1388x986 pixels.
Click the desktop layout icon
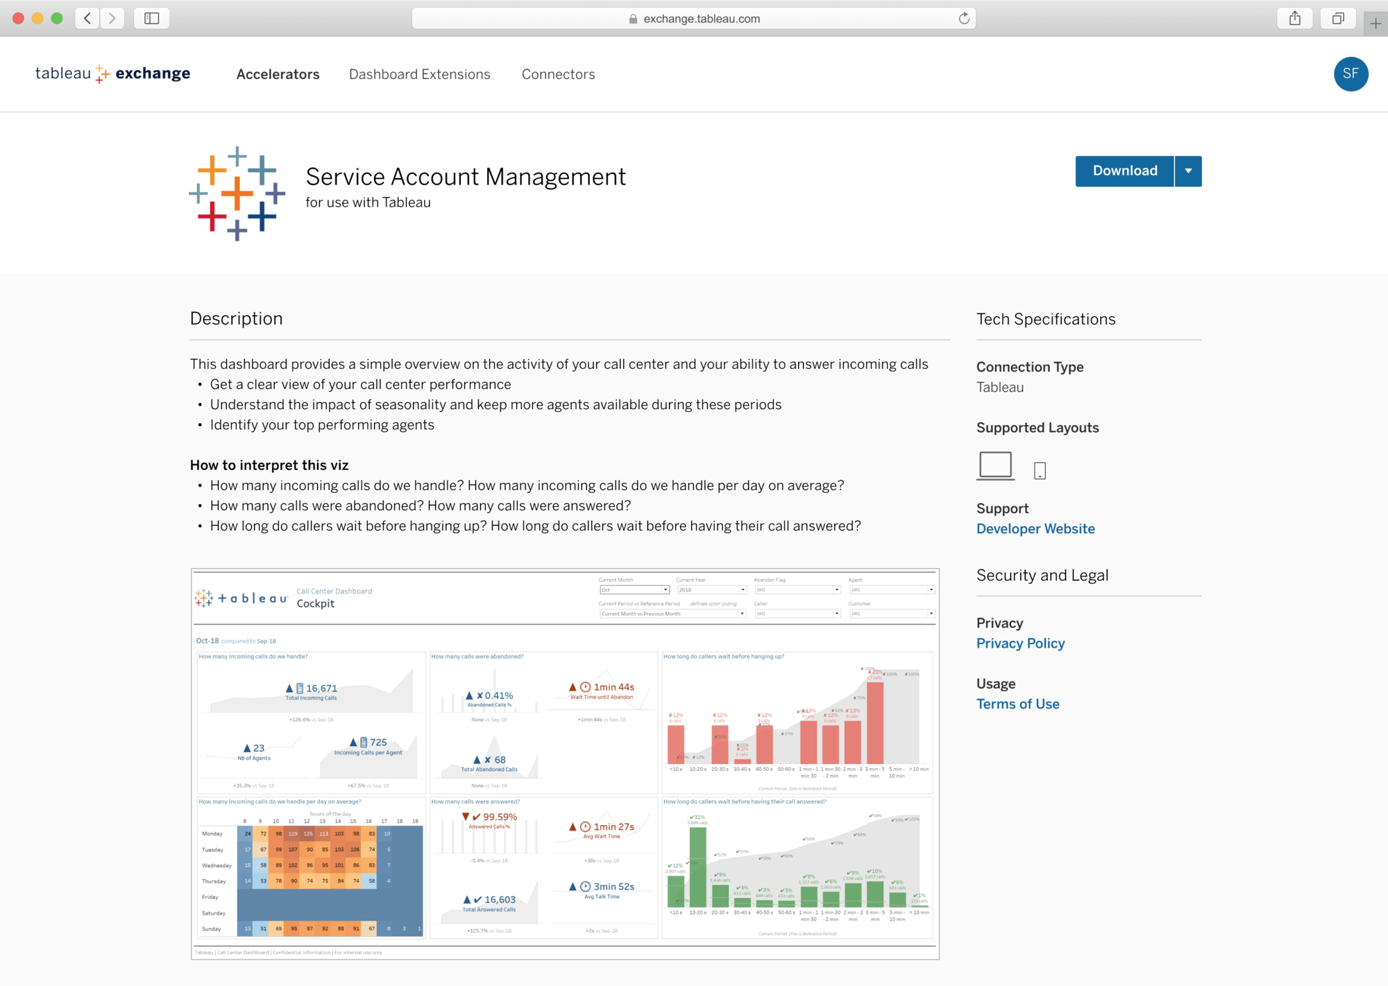[995, 465]
